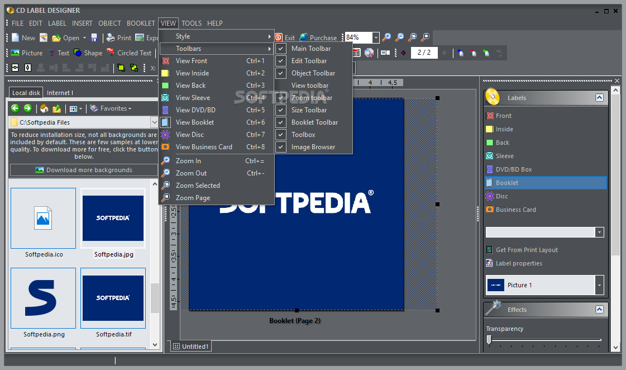Toggle the Image Browser checkbox
This screenshot has width=626, height=370.
coord(281,147)
